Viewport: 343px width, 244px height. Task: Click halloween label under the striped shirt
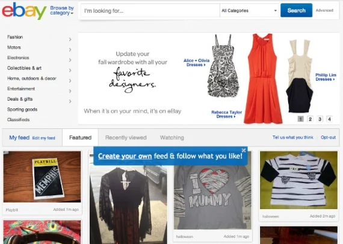point(271,216)
